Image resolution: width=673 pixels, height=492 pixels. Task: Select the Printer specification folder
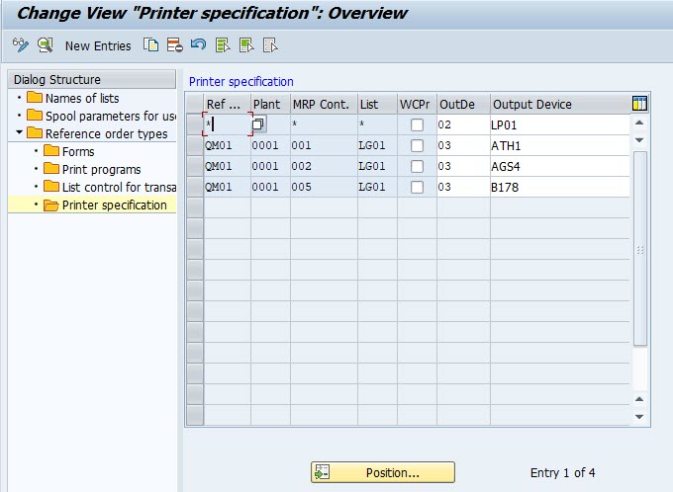pos(105,205)
